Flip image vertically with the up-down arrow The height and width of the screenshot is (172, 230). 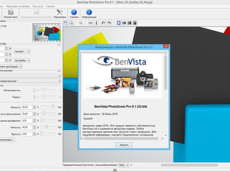(96, 23)
